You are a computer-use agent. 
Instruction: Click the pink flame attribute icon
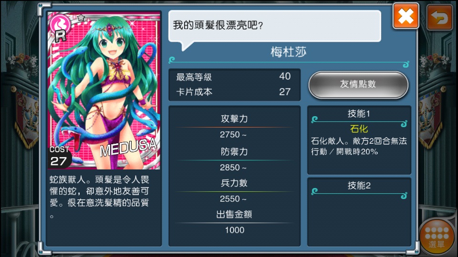coord(60,24)
